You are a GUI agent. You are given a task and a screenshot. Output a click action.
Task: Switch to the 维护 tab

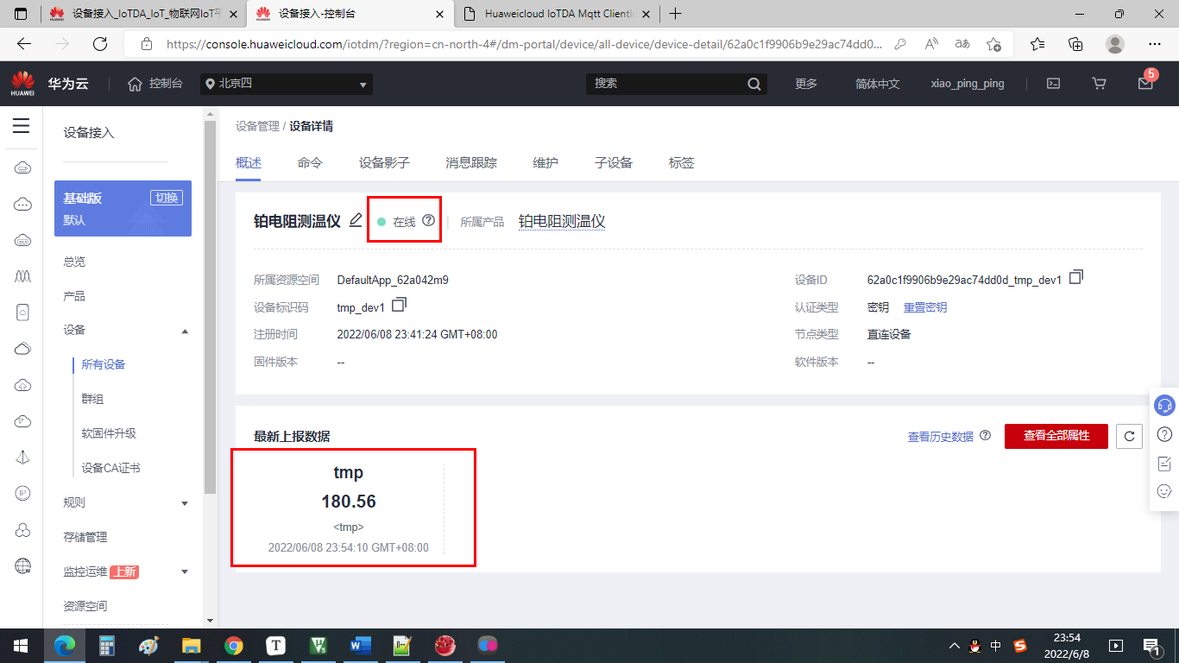click(545, 162)
